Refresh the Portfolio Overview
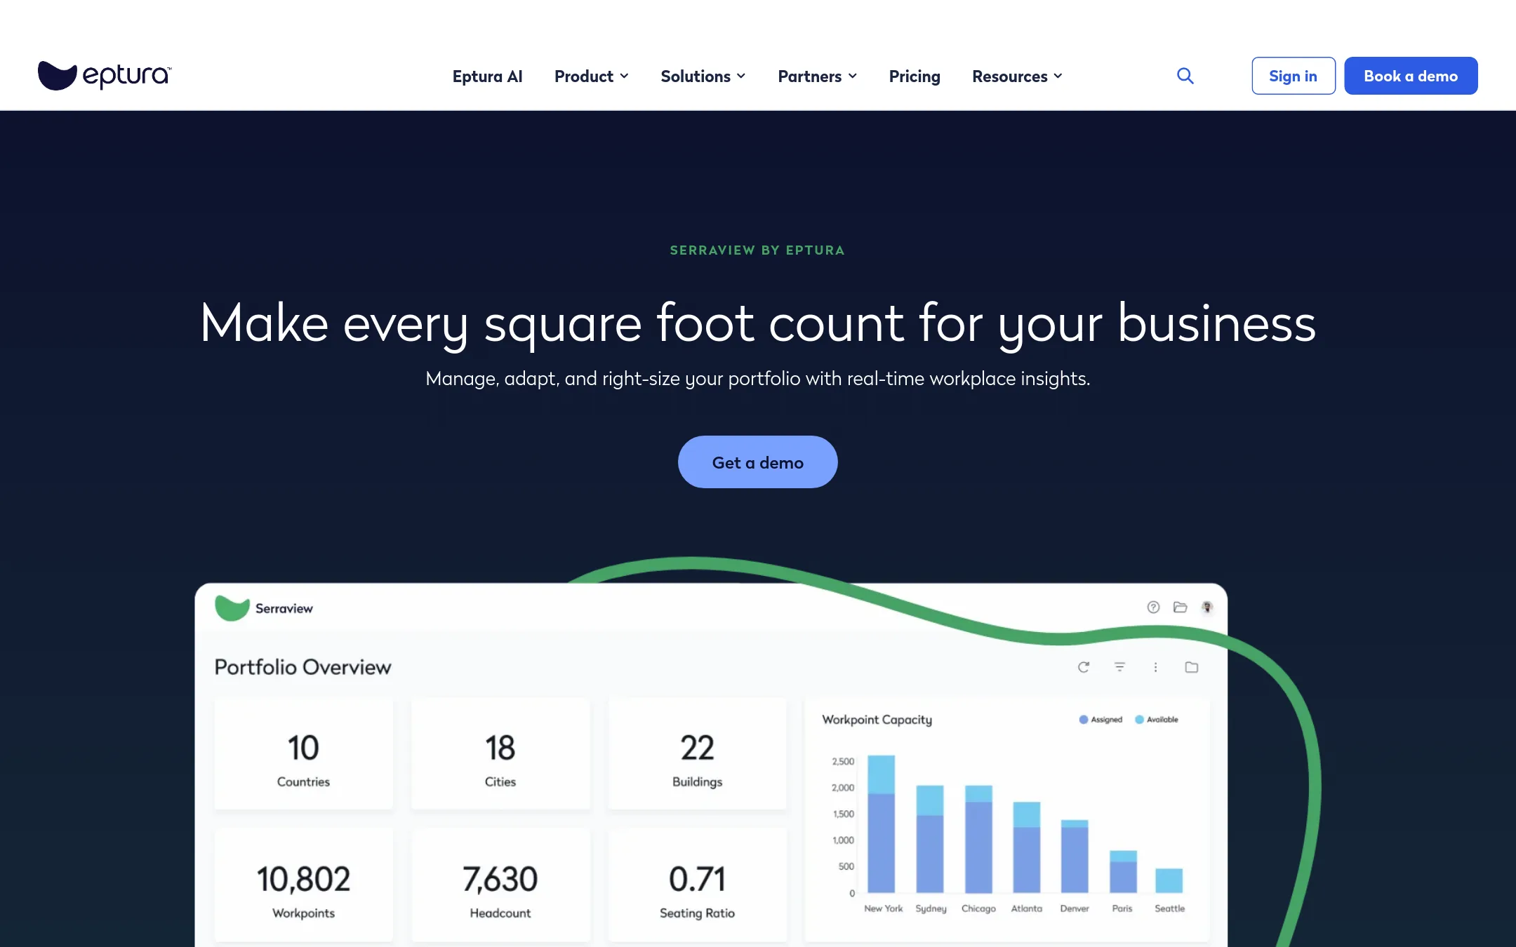Image resolution: width=1516 pixels, height=947 pixels. [x=1084, y=667]
